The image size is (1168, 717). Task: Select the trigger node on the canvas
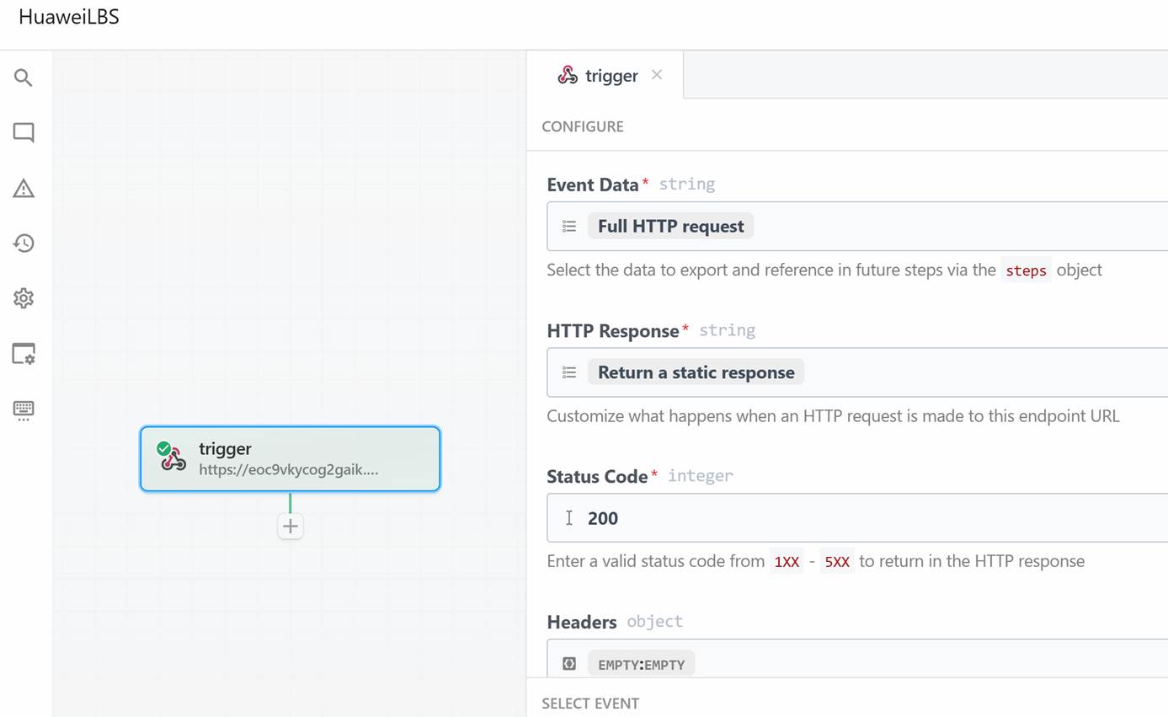click(x=290, y=458)
